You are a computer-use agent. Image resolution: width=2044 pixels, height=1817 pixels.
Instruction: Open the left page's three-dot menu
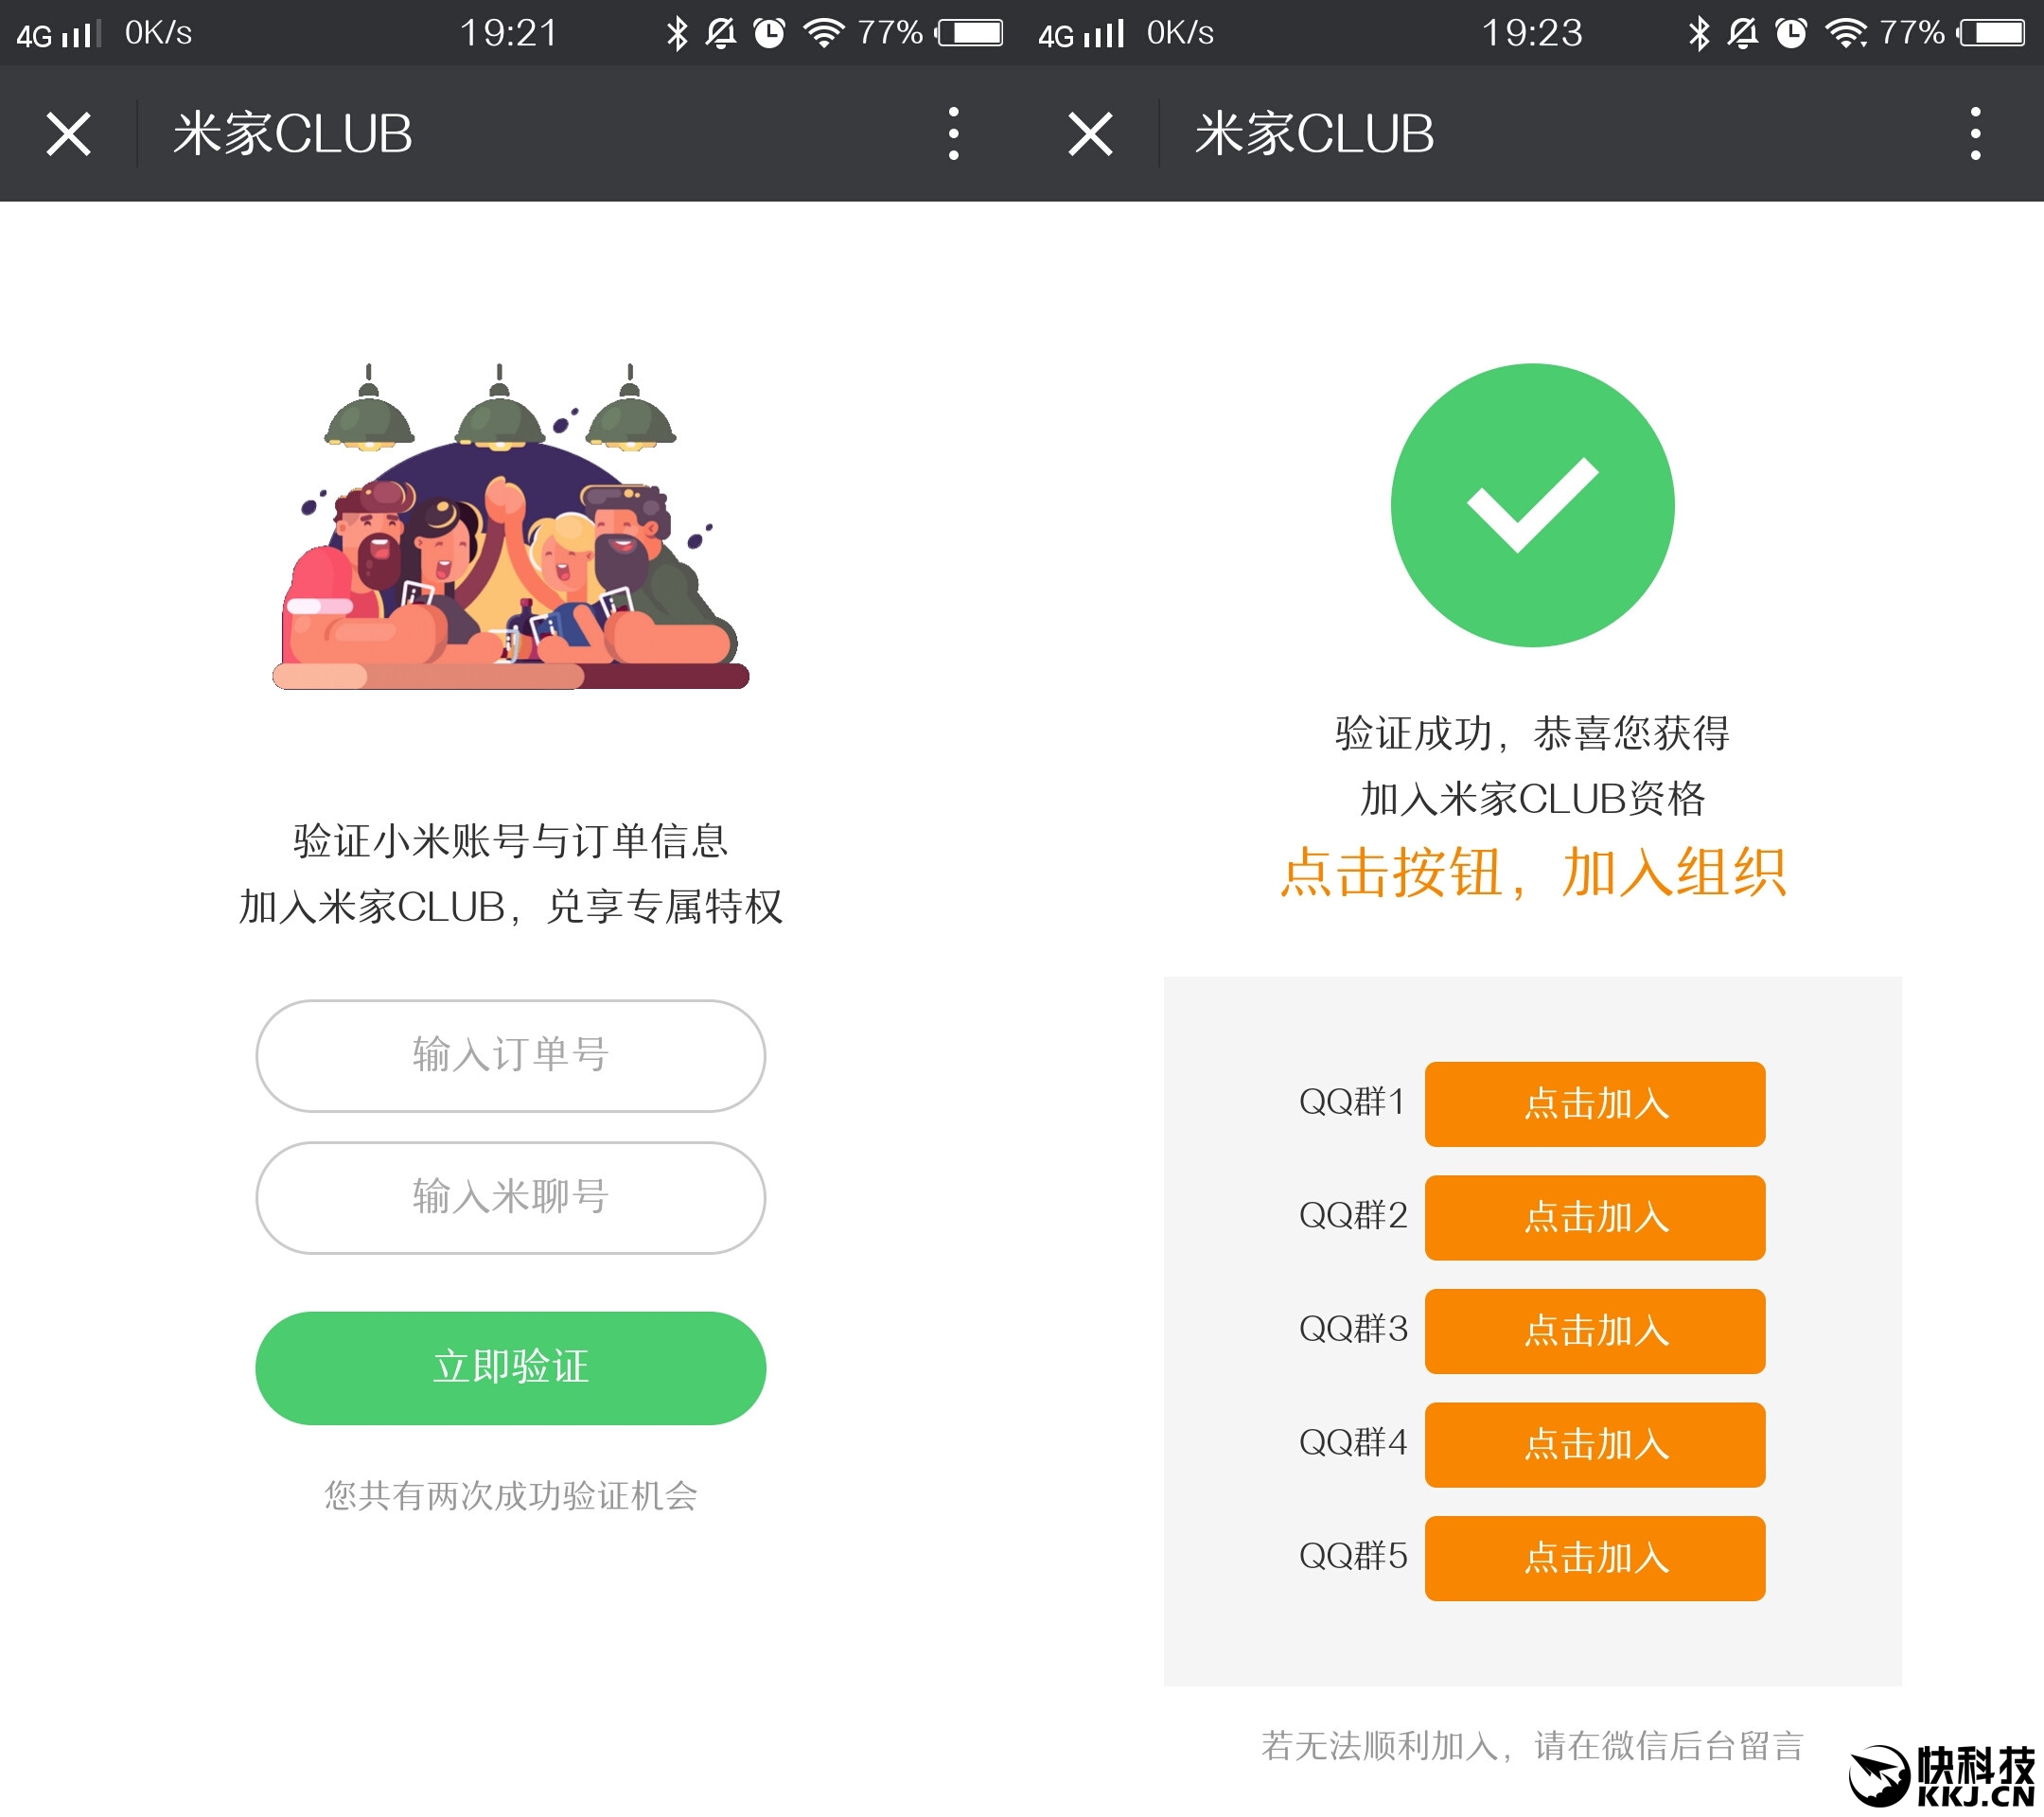953,134
